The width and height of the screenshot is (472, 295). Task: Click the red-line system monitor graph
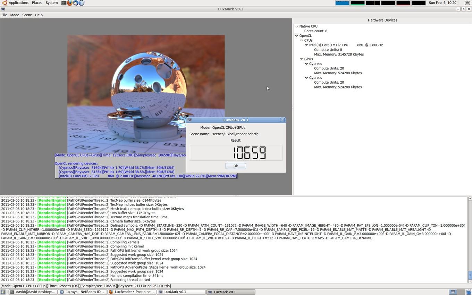[403, 3]
